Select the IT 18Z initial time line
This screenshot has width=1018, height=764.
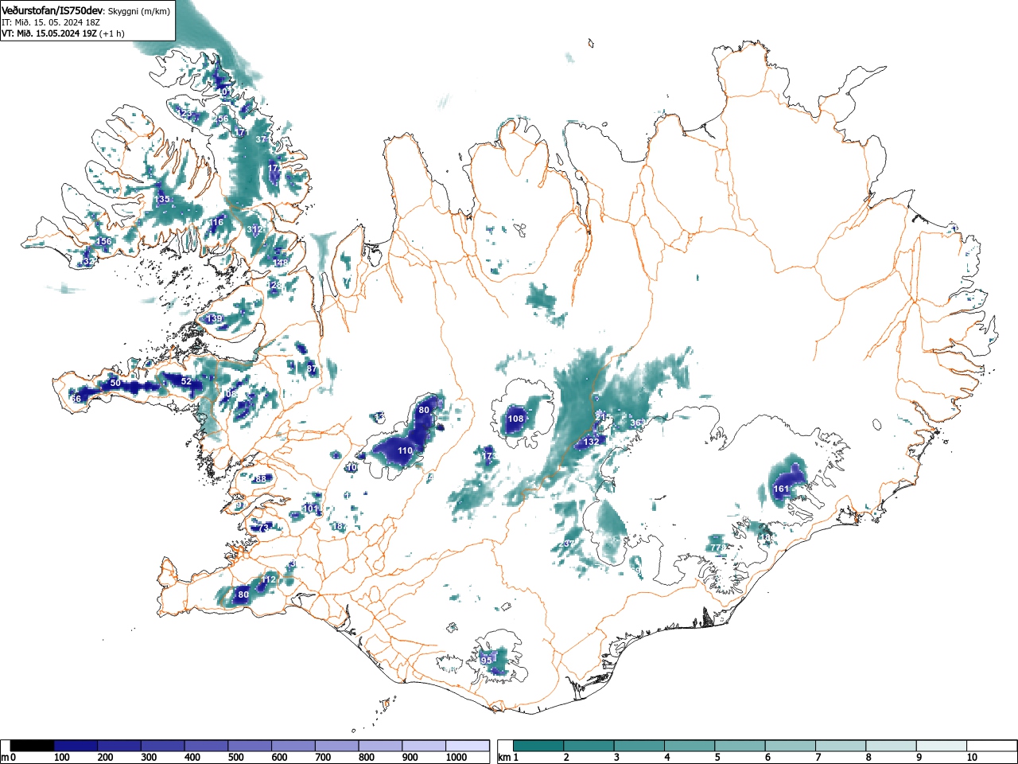(50, 22)
